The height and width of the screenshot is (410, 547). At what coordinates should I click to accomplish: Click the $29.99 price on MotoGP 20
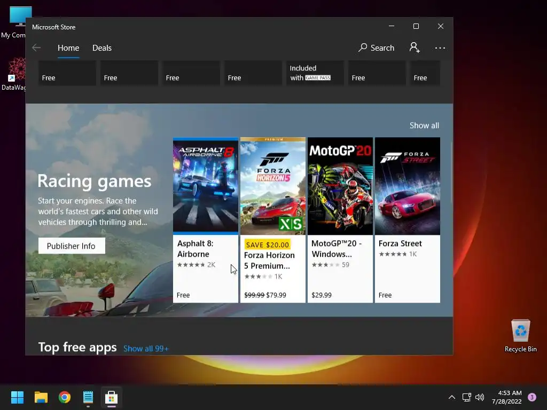pos(321,295)
